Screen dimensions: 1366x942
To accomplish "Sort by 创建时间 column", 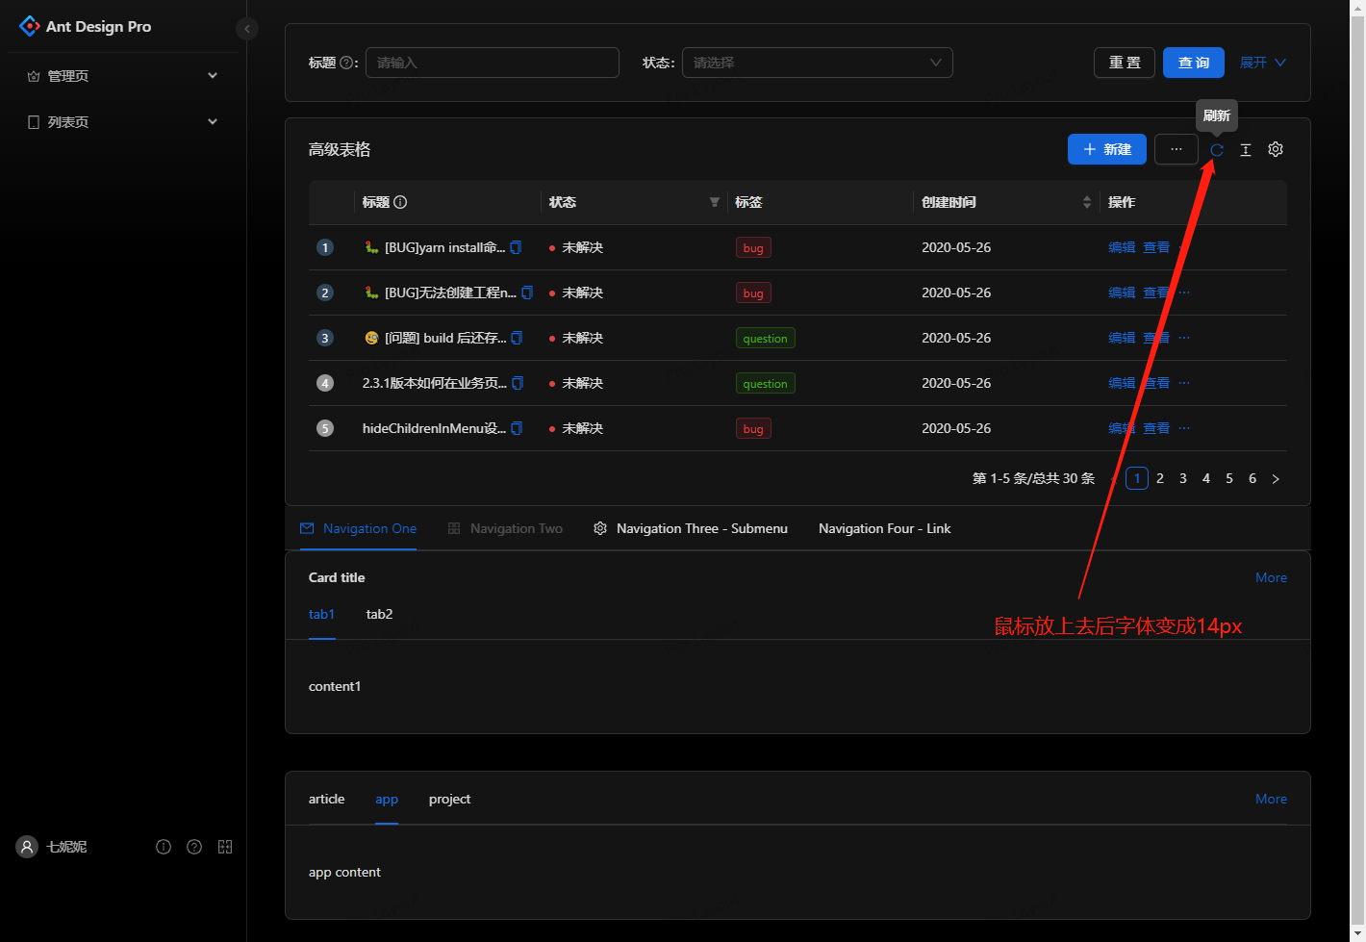I will [x=1087, y=202].
